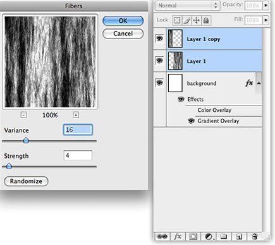Select the Gradient Overlay effect

218,121
